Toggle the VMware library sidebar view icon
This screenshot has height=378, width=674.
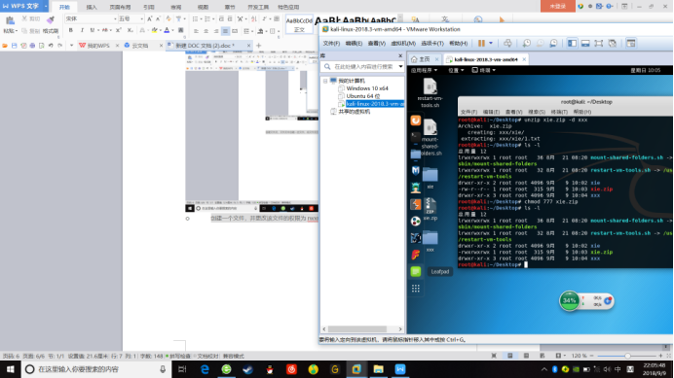pyautogui.click(x=572, y=44)
